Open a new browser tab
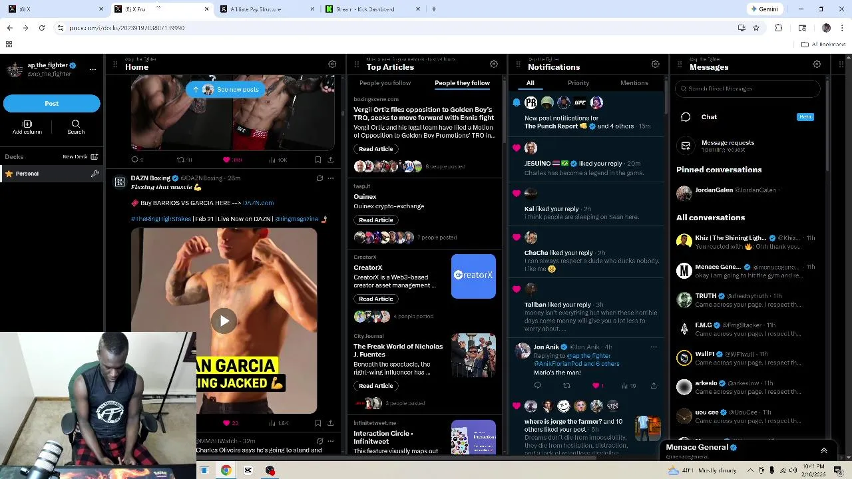Screen dimensions: 852x479 (x=434, y=9)
